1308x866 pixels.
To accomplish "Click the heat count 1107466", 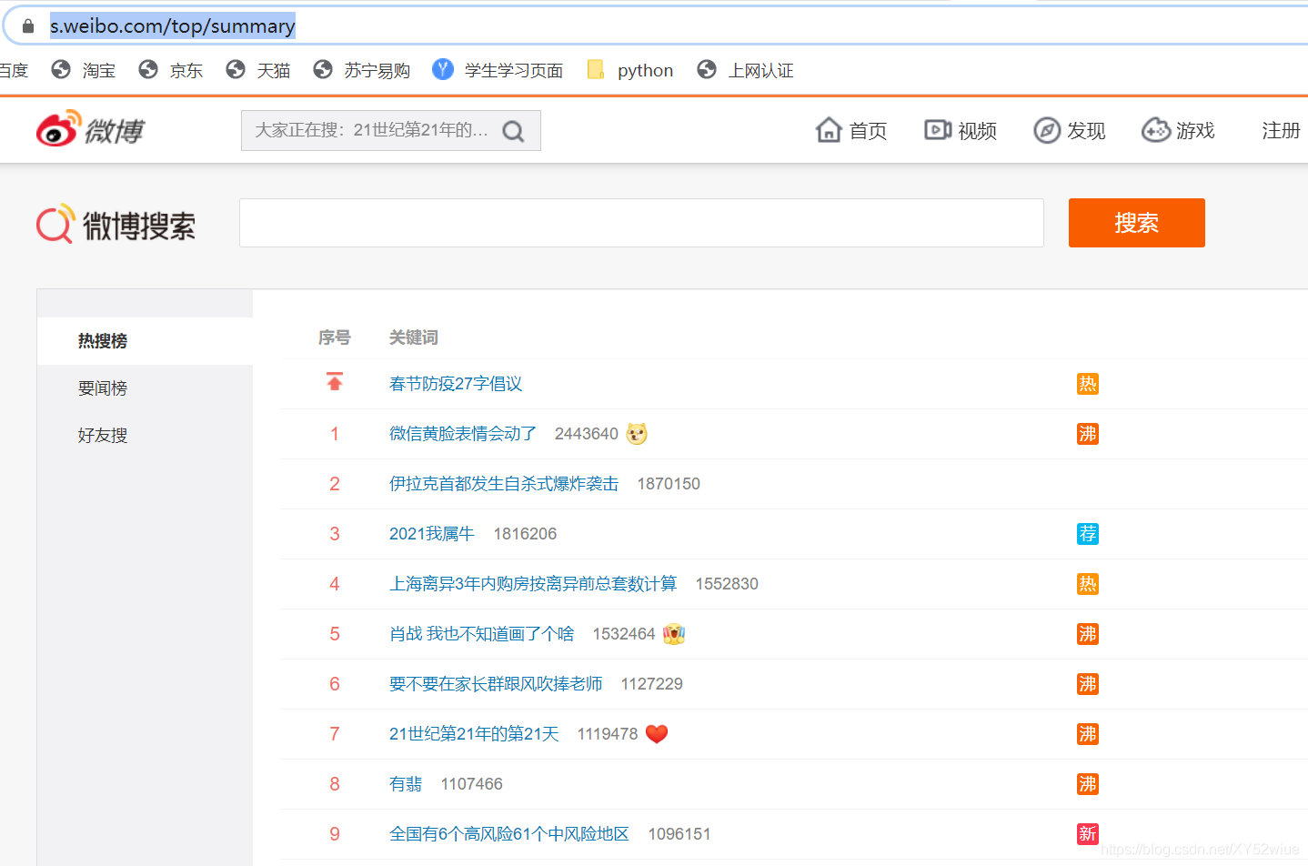I will pyautogui.click(x=471, y=784).
